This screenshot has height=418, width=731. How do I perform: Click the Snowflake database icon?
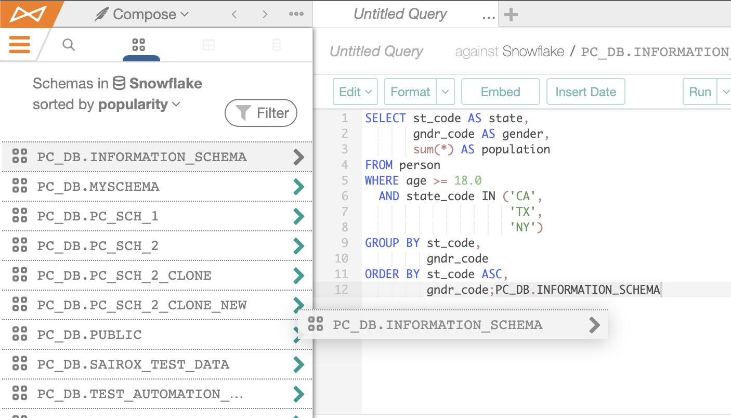click(119, 83)
